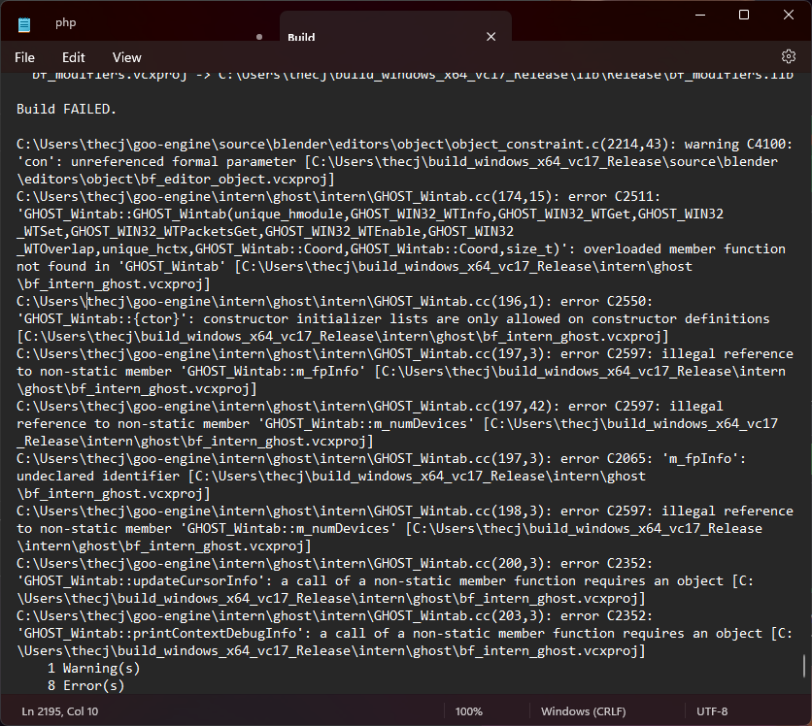Click the "1 Warning(s)" summary text
The width and height of the screenshot is (812, 726).
pos(94,668)
